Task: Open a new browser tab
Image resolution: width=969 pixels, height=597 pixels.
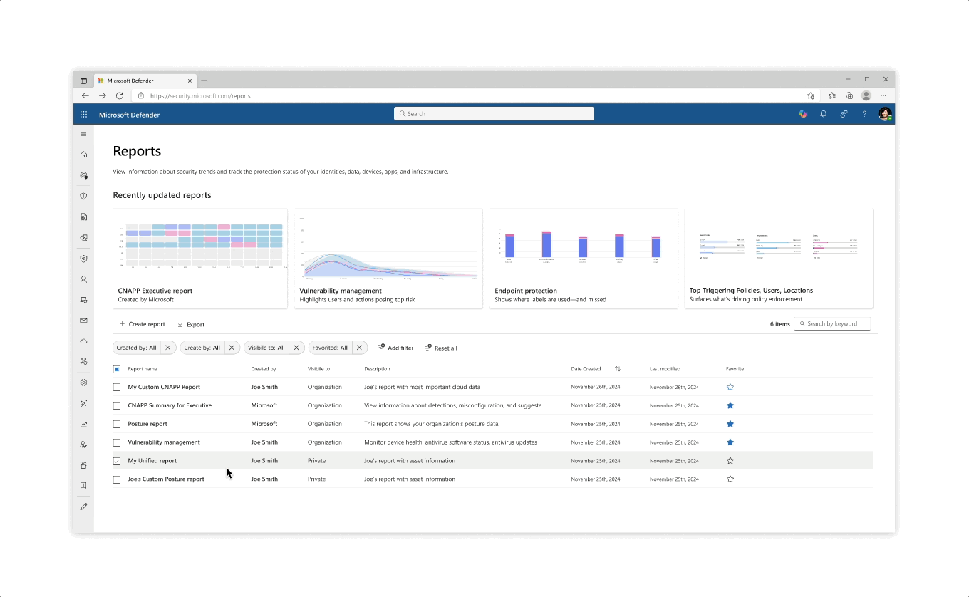Action: (204, 81)
